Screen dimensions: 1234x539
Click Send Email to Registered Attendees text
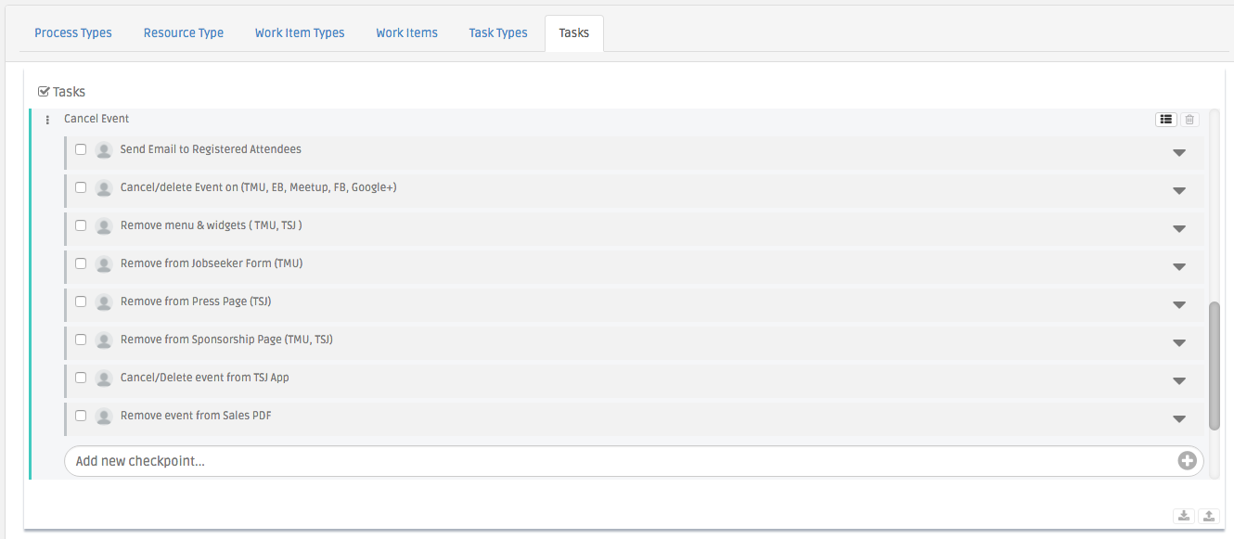(x=211, y=149)
